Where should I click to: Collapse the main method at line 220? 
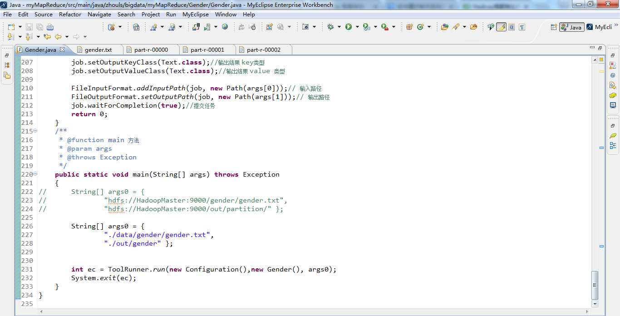(x=35, y=174)
